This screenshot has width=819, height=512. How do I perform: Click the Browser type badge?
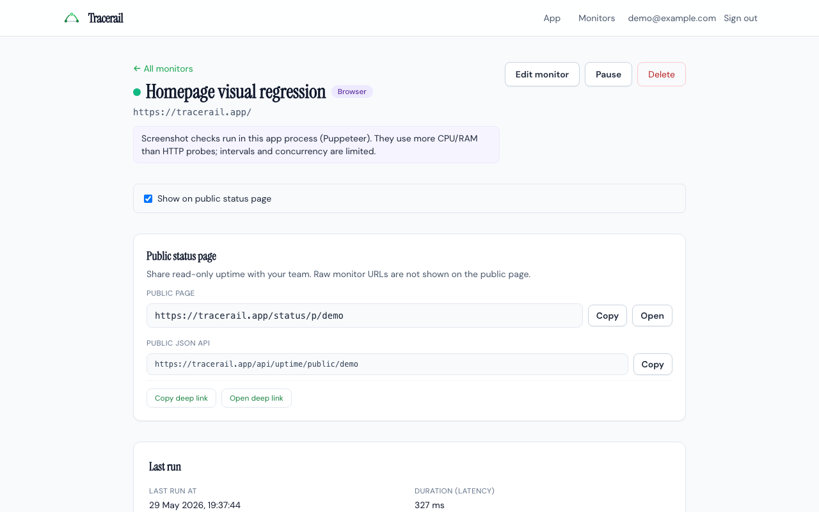pyautogui.click(x=352, y=92)
